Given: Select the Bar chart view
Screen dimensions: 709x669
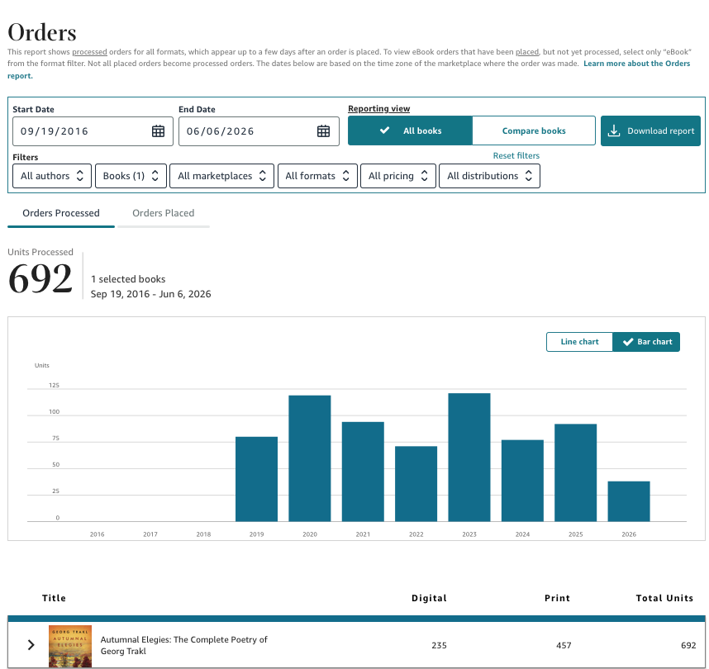Looking at the screenshot, I should point(646,342).
